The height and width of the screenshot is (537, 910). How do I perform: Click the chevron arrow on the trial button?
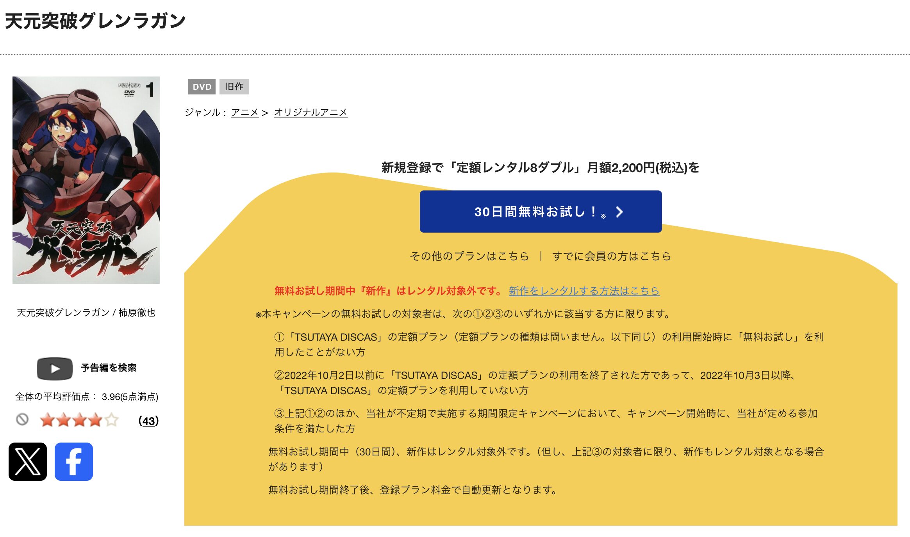[x=619, y=212]
